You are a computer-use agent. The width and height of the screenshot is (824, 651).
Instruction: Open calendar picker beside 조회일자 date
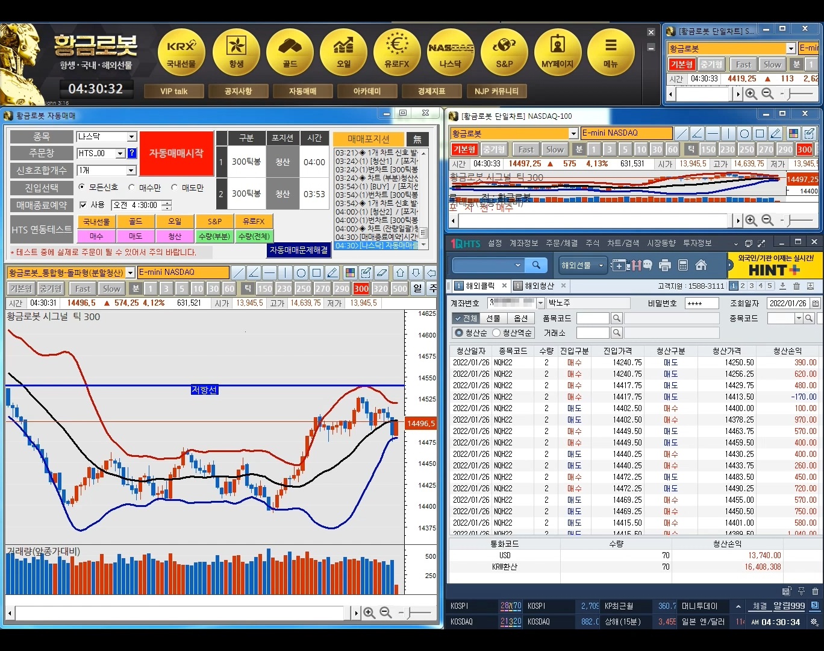(x=816, y=303)
